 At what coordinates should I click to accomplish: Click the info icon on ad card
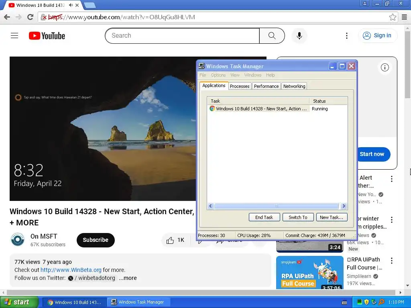point(385,67)
